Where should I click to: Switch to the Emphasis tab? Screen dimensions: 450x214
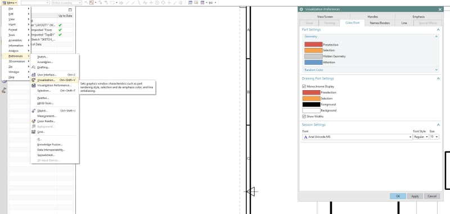pyautogui.click(x=418, y=17)
